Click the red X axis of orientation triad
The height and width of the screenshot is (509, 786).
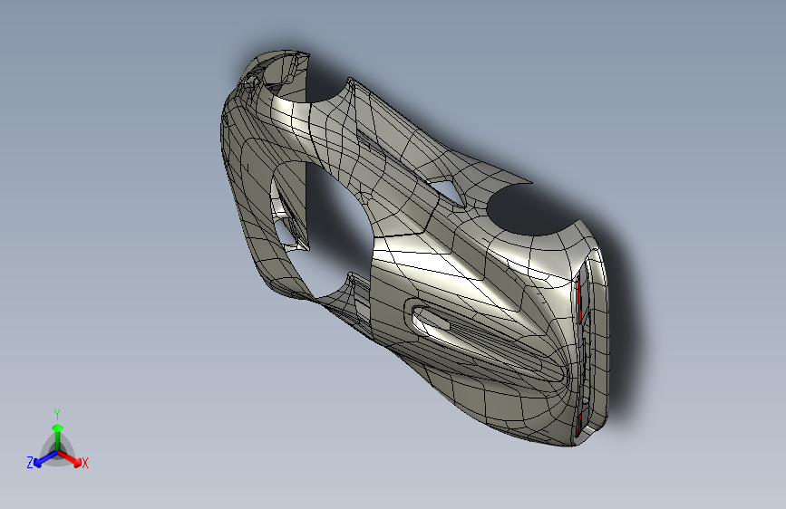70,457
